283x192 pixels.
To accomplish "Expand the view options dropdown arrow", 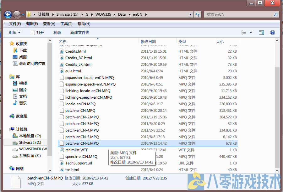I will pyautogui.click(x=251, y=33).
